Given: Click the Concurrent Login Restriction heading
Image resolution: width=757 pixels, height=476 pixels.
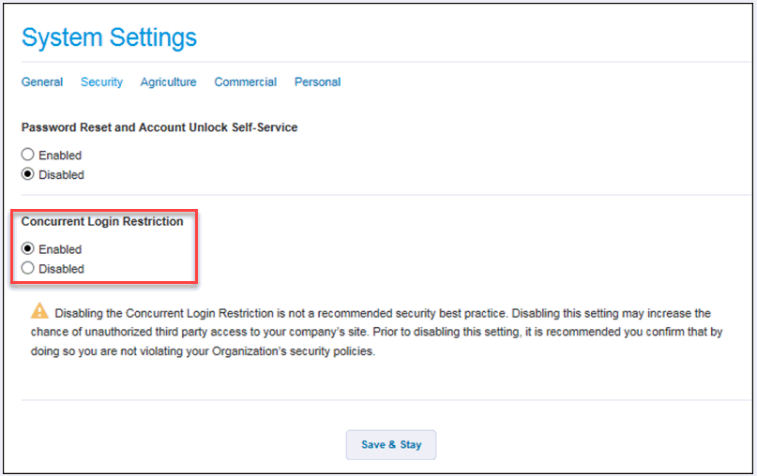Looking at the screenshot, I should (x=102, y=222).
